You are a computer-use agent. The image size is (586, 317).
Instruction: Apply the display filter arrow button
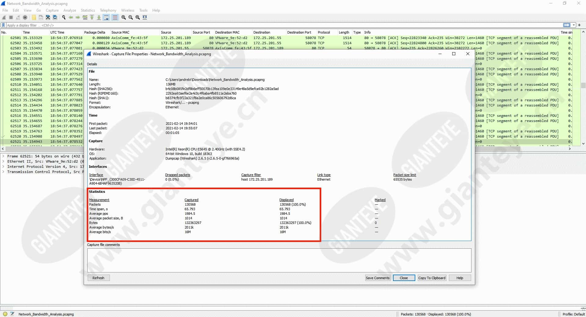567,25
